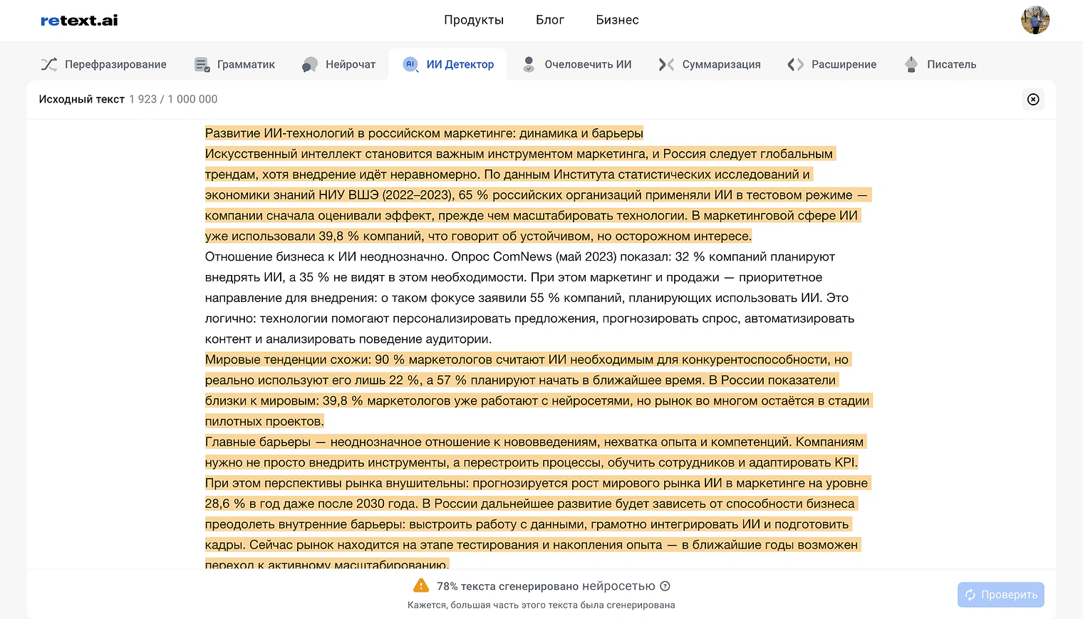Open the Расширение tab
This screenshot has height=619, width=1083.
coord(832,64)
